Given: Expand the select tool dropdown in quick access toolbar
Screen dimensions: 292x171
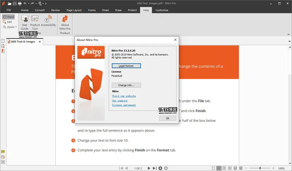Looking at the screenshot, I should [x=43, y=4].
